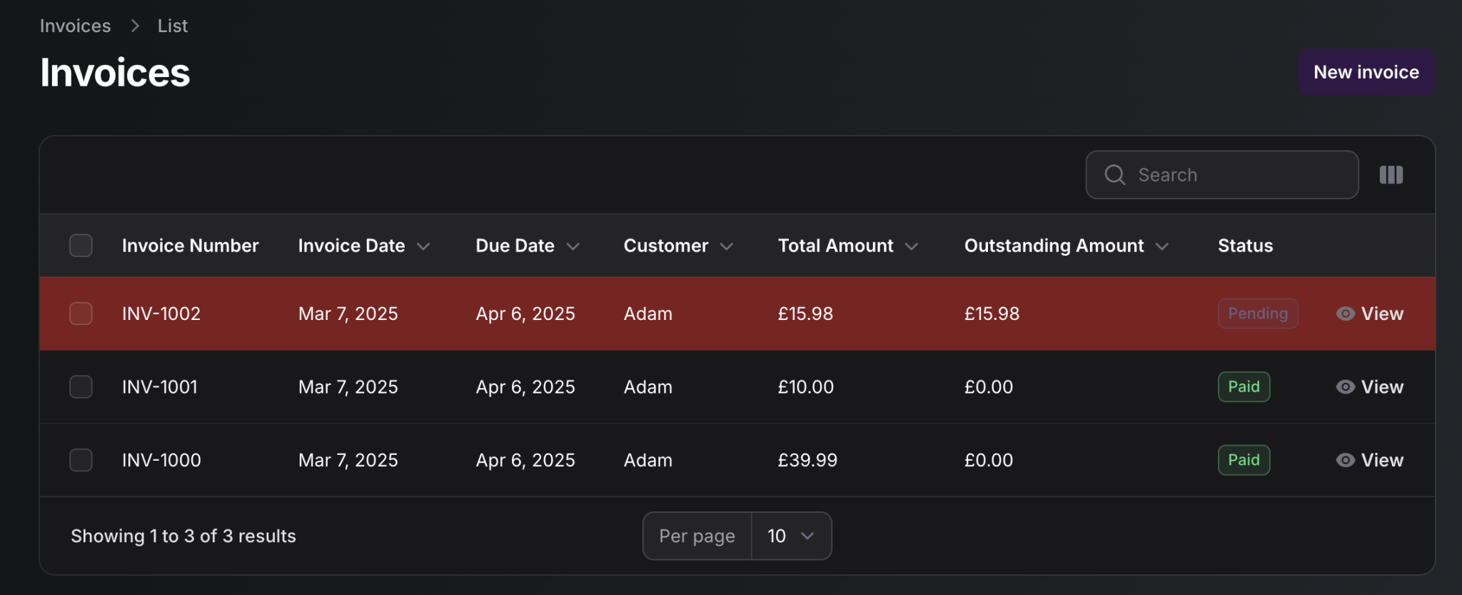Viewport: 1462px width, 595px height.
Task: Click the Paid badge on INV-1001
Action: [x=1243, y=387]
